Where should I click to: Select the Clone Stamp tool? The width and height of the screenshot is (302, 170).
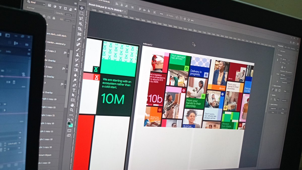(77, 55)
